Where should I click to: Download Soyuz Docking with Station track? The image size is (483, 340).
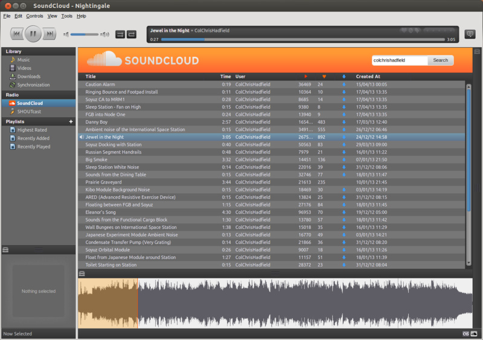tap(344, 144)
